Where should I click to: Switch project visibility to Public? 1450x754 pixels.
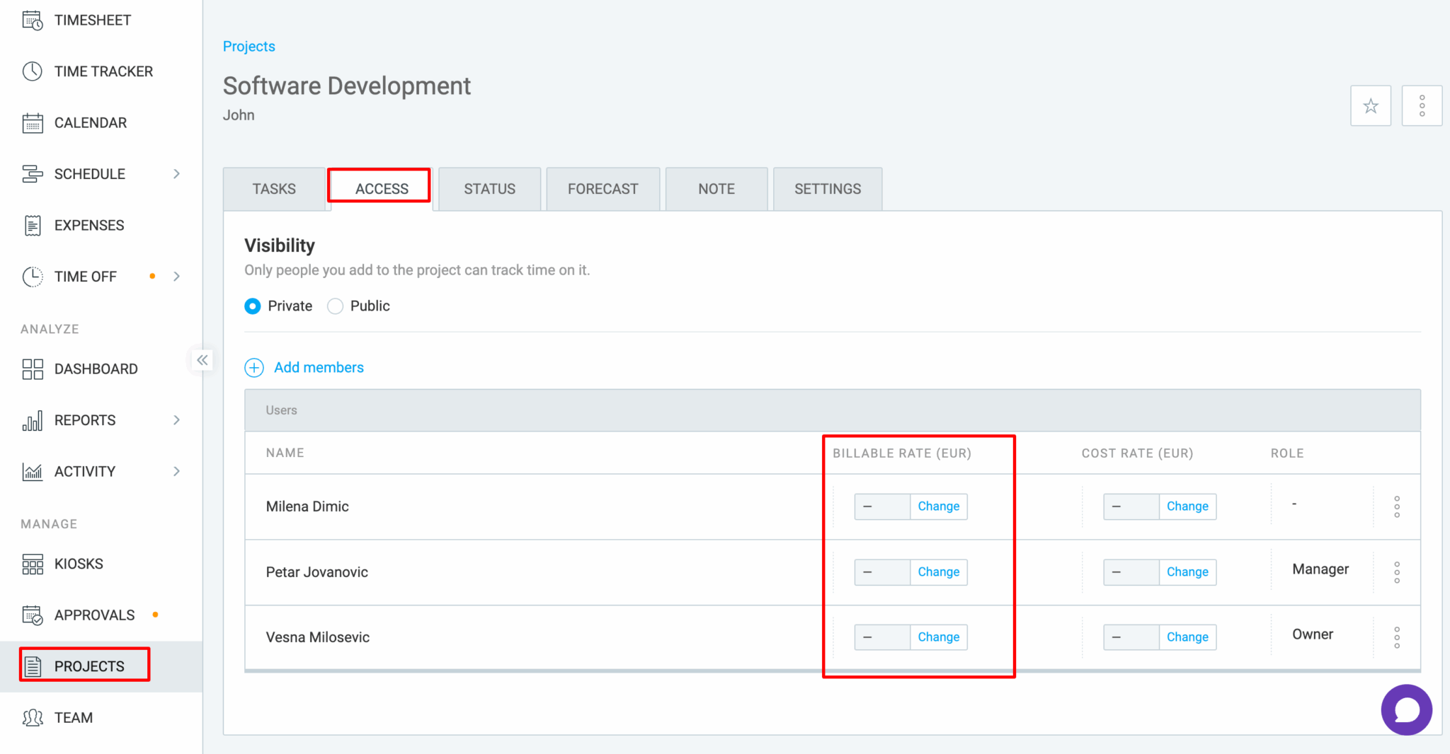click(x=334, y=306)
